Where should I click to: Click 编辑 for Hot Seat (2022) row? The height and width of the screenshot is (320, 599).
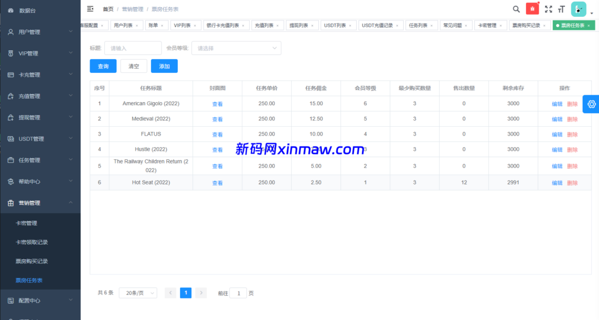(x=557, y=183)
